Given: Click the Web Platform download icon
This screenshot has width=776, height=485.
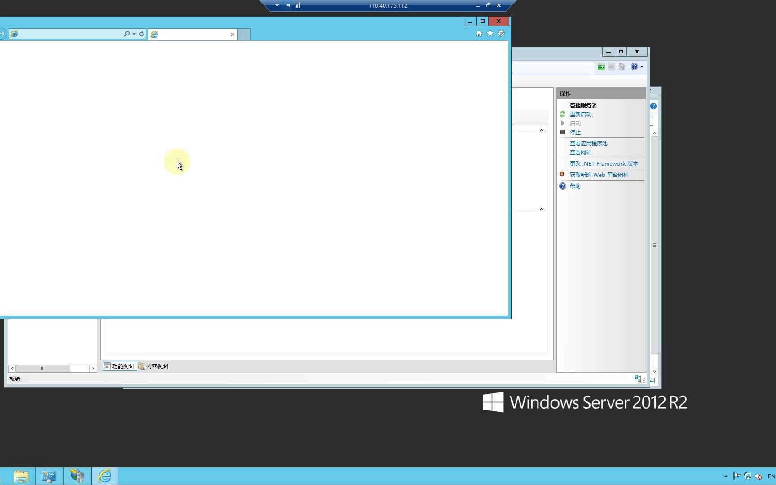Looking at the screenshot, I should (562, 174).
